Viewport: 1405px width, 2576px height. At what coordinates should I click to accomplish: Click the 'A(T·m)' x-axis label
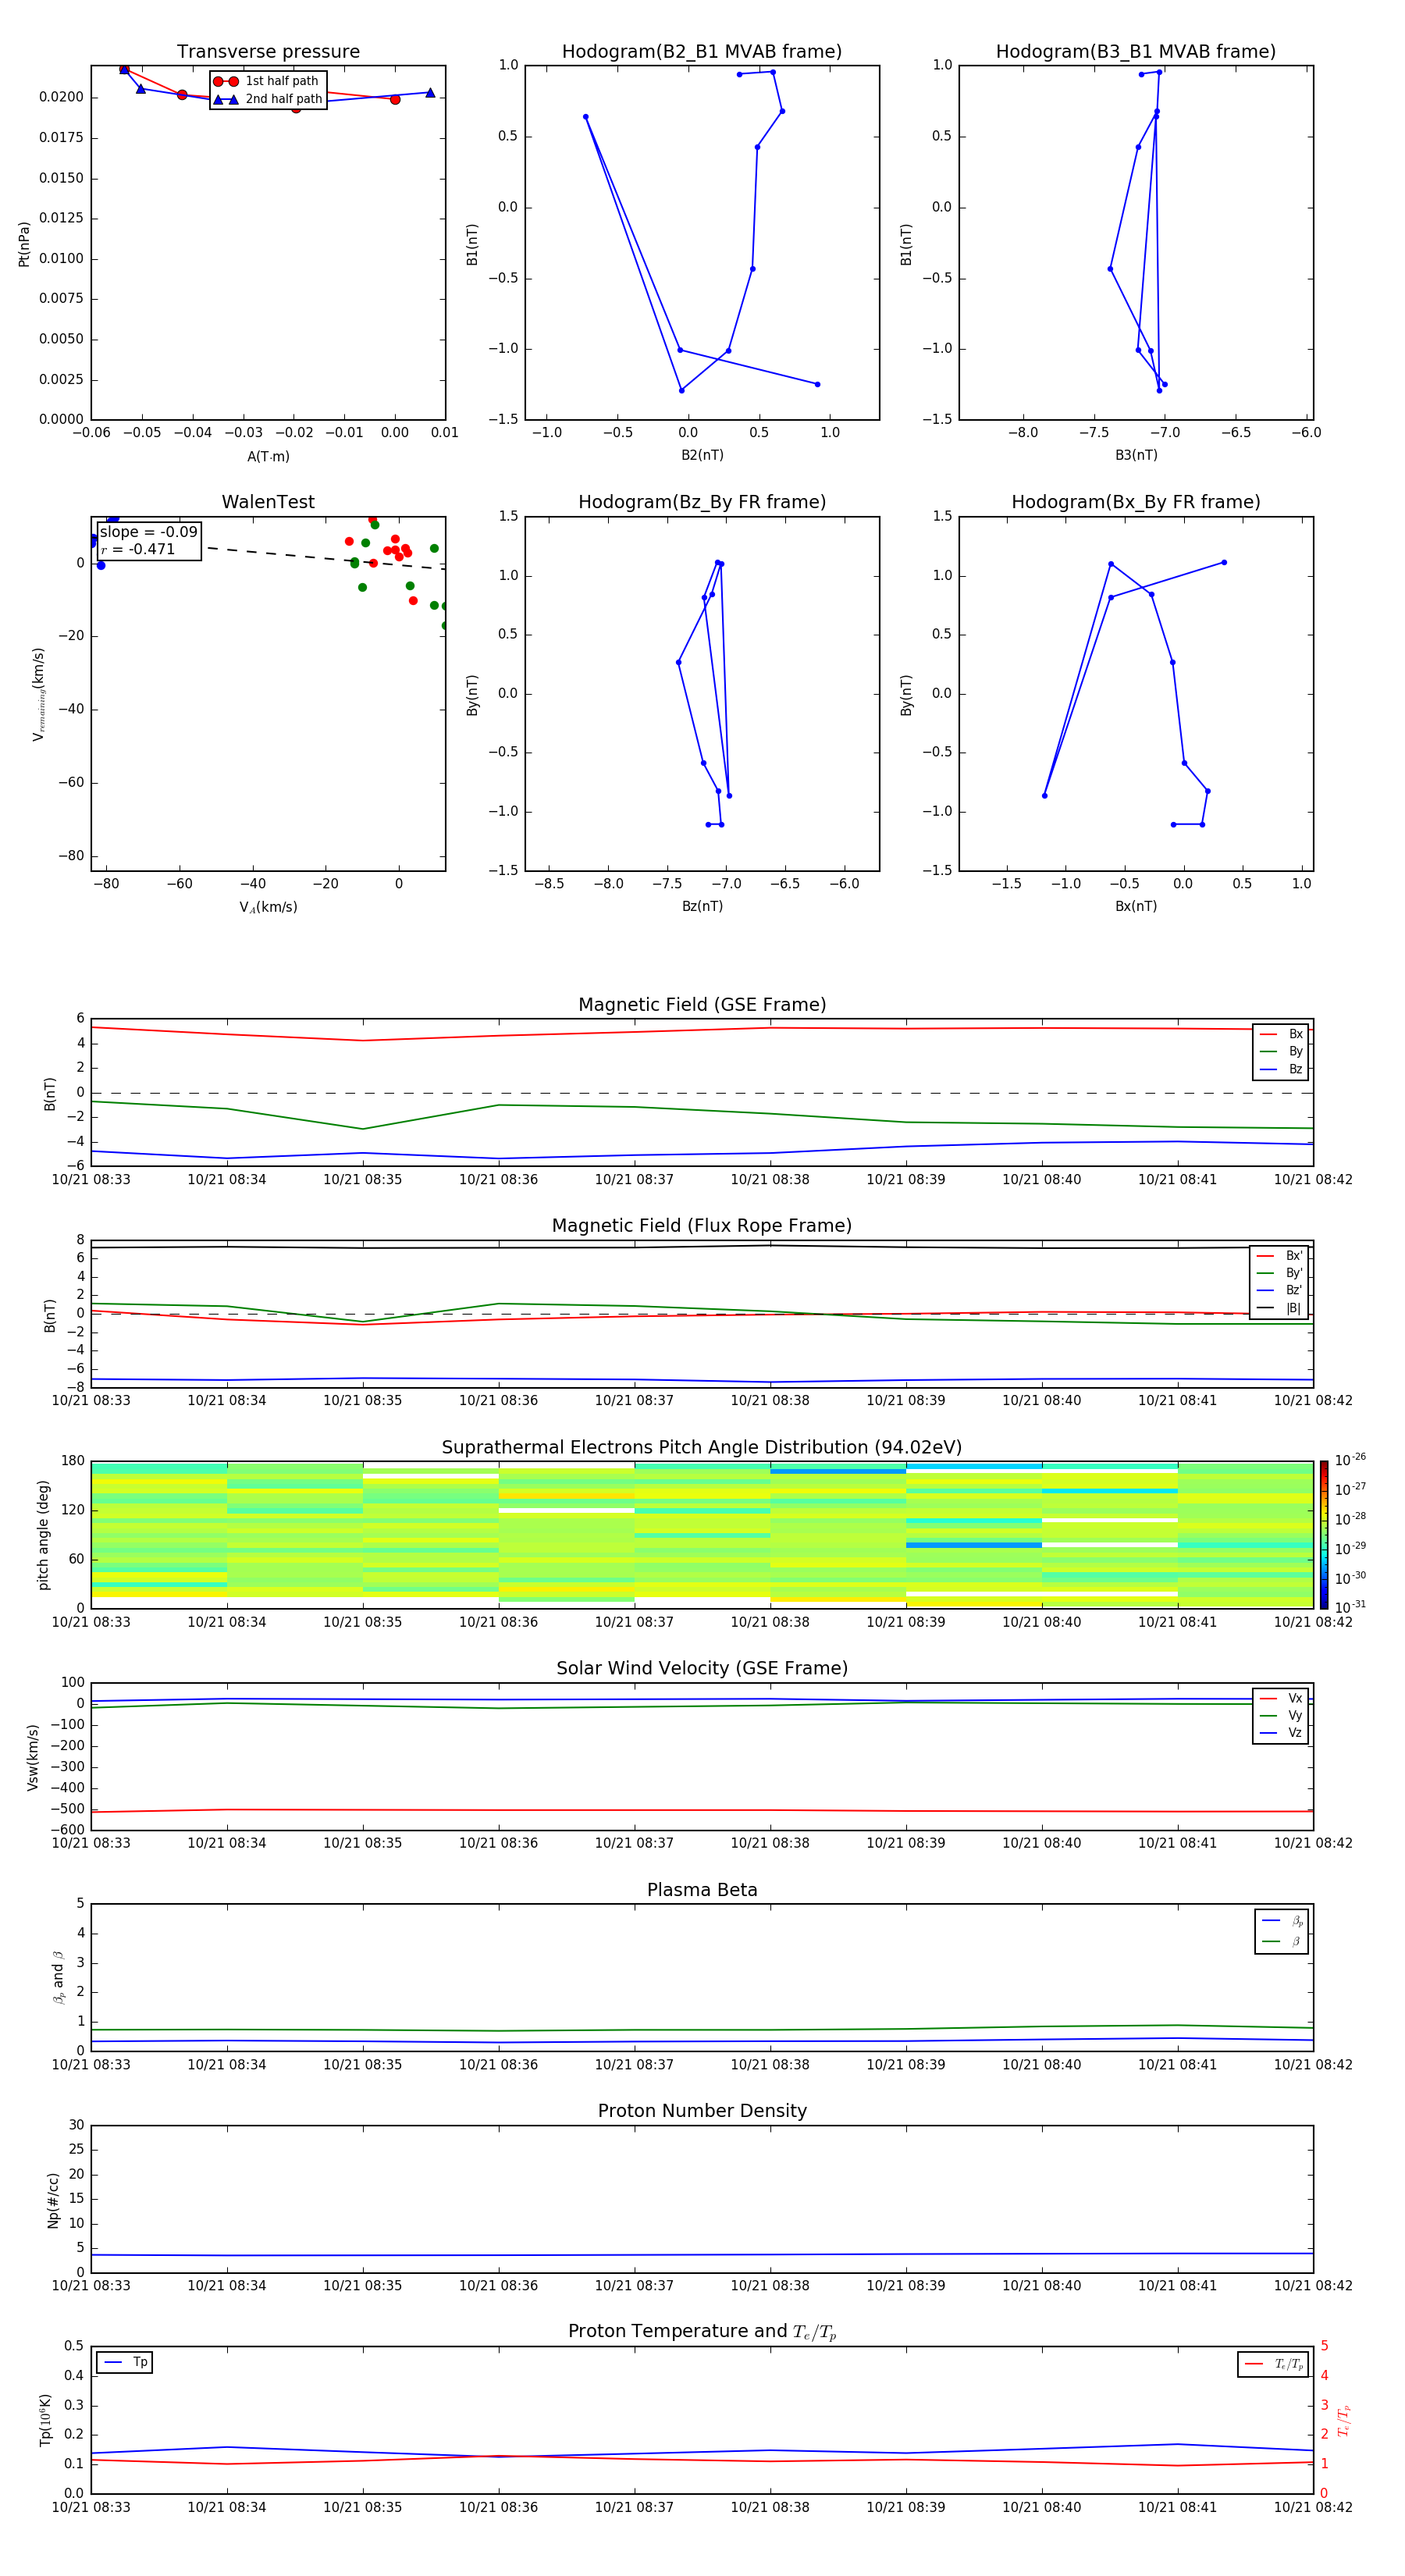[268, 457]
